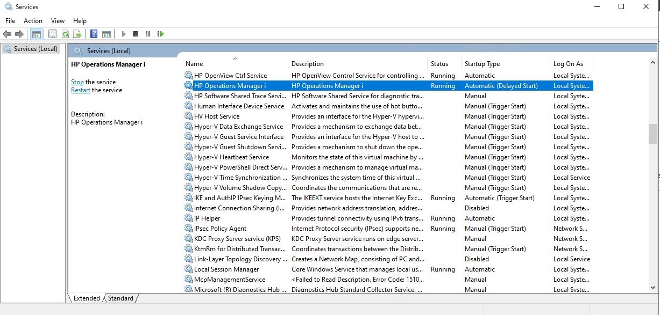
Task: Open Help using the blue question-mark icon
Action: click(94, 34)
